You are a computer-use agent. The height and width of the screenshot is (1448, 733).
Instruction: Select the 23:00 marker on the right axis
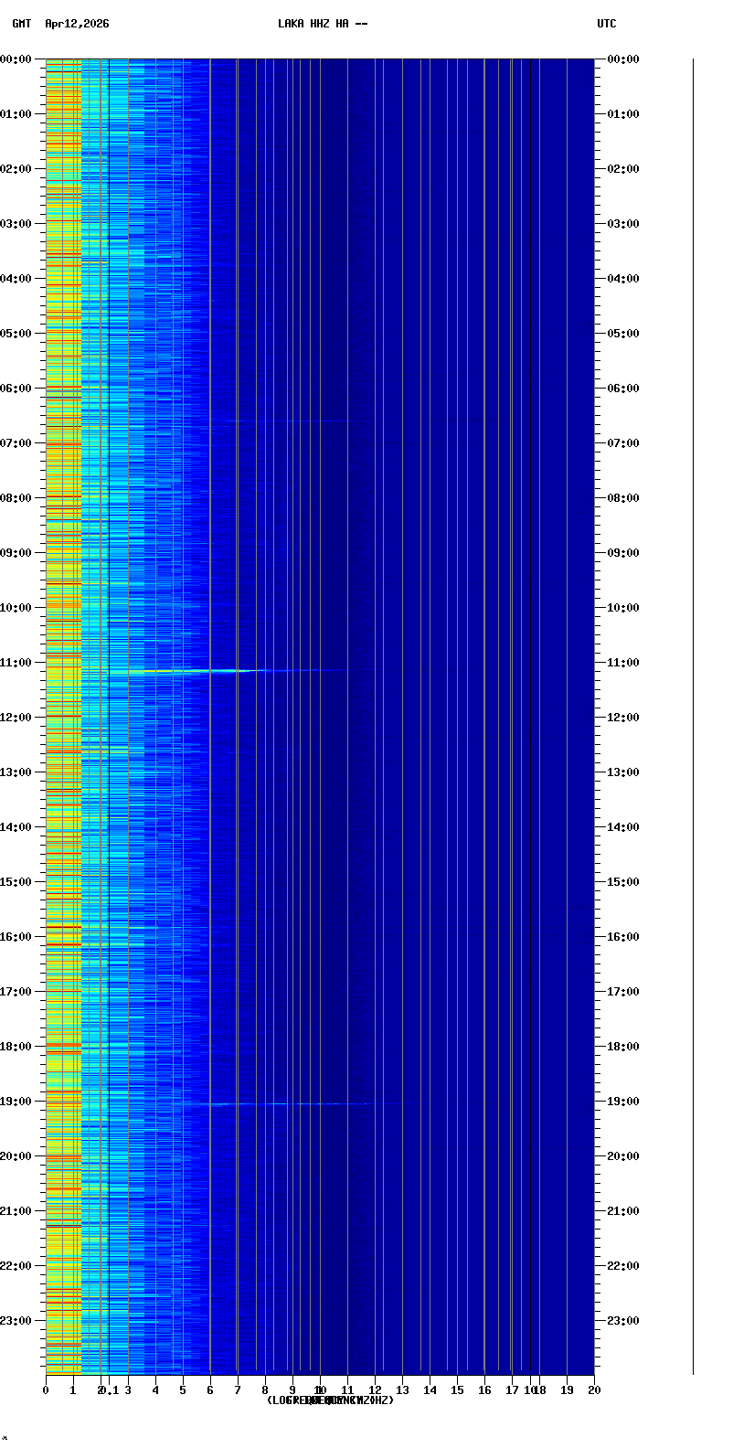pos(623,1321)
